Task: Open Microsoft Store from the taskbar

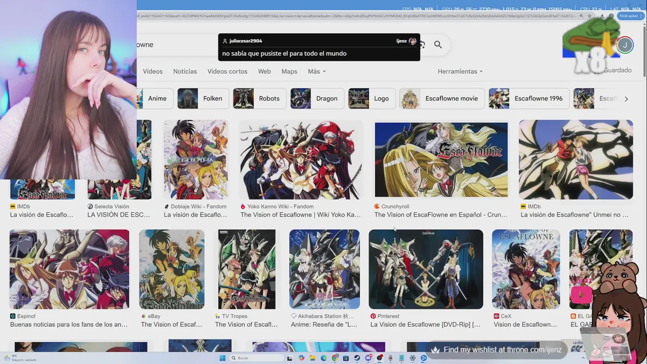Action: tap(346, 358)
